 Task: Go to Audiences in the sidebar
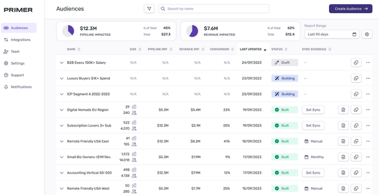[x=19, y=28]
